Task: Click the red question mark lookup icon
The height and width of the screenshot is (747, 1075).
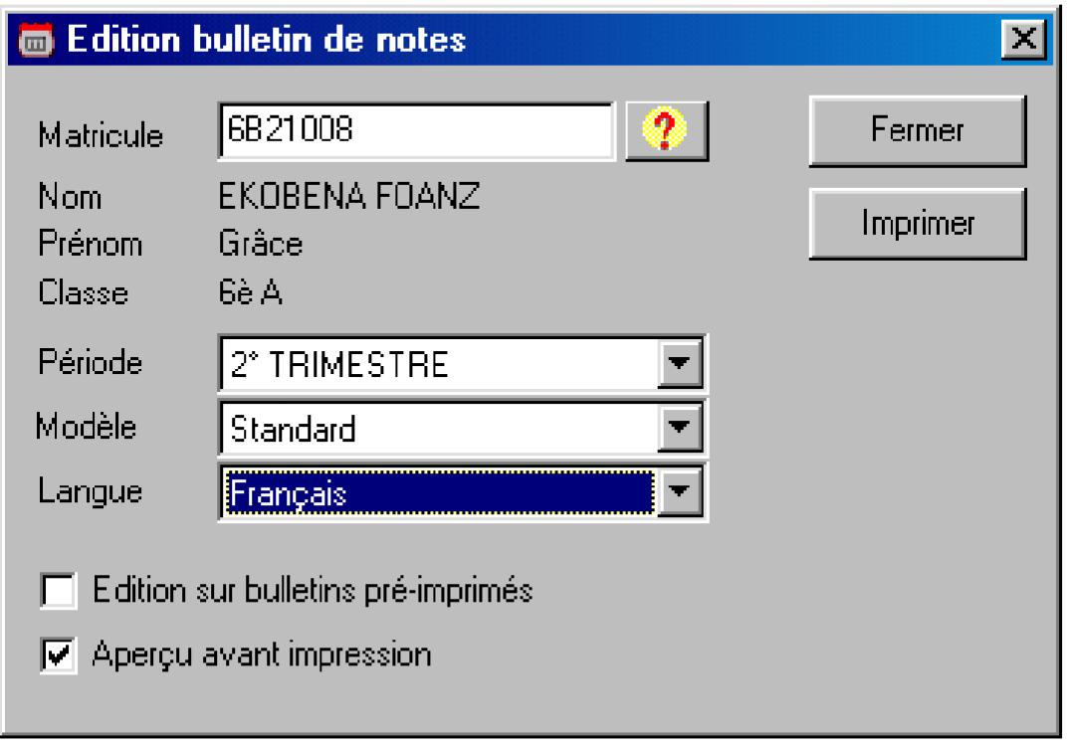Action: point(670,131)
